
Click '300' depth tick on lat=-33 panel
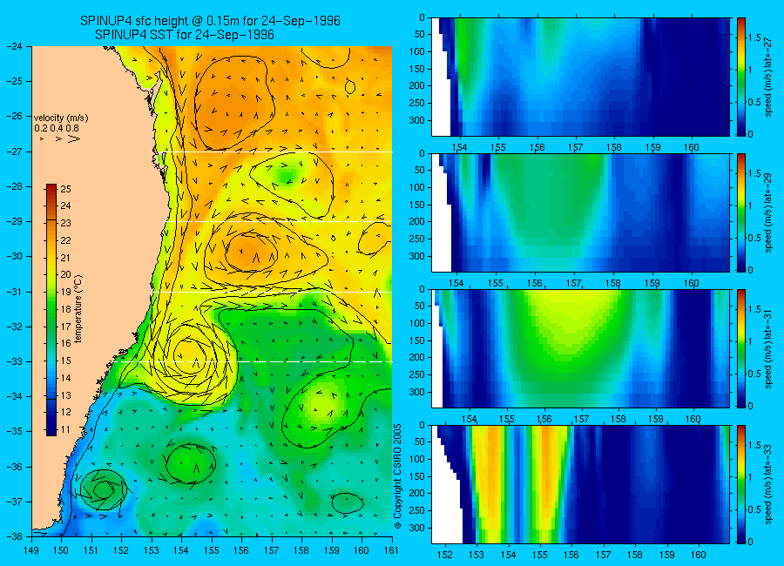pyautogui.click(x=418, y=528)
